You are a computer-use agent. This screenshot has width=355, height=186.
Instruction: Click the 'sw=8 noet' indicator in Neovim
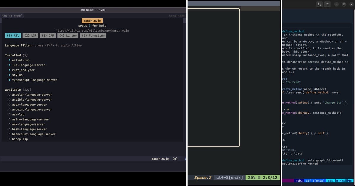(177, 16)
